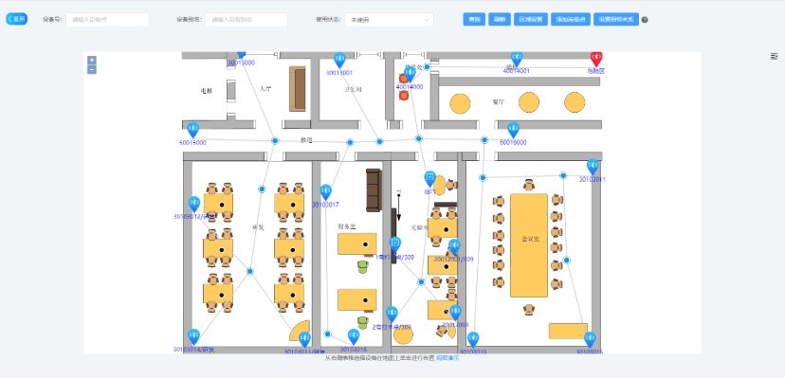
Task: Select beacon marker 20012000 in lab
Action: click(455, 313)
